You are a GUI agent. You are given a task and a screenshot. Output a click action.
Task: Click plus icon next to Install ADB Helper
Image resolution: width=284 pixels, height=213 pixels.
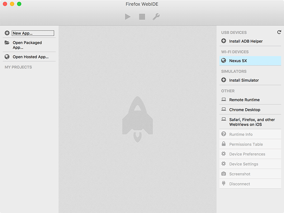click(x=224, y=41)
